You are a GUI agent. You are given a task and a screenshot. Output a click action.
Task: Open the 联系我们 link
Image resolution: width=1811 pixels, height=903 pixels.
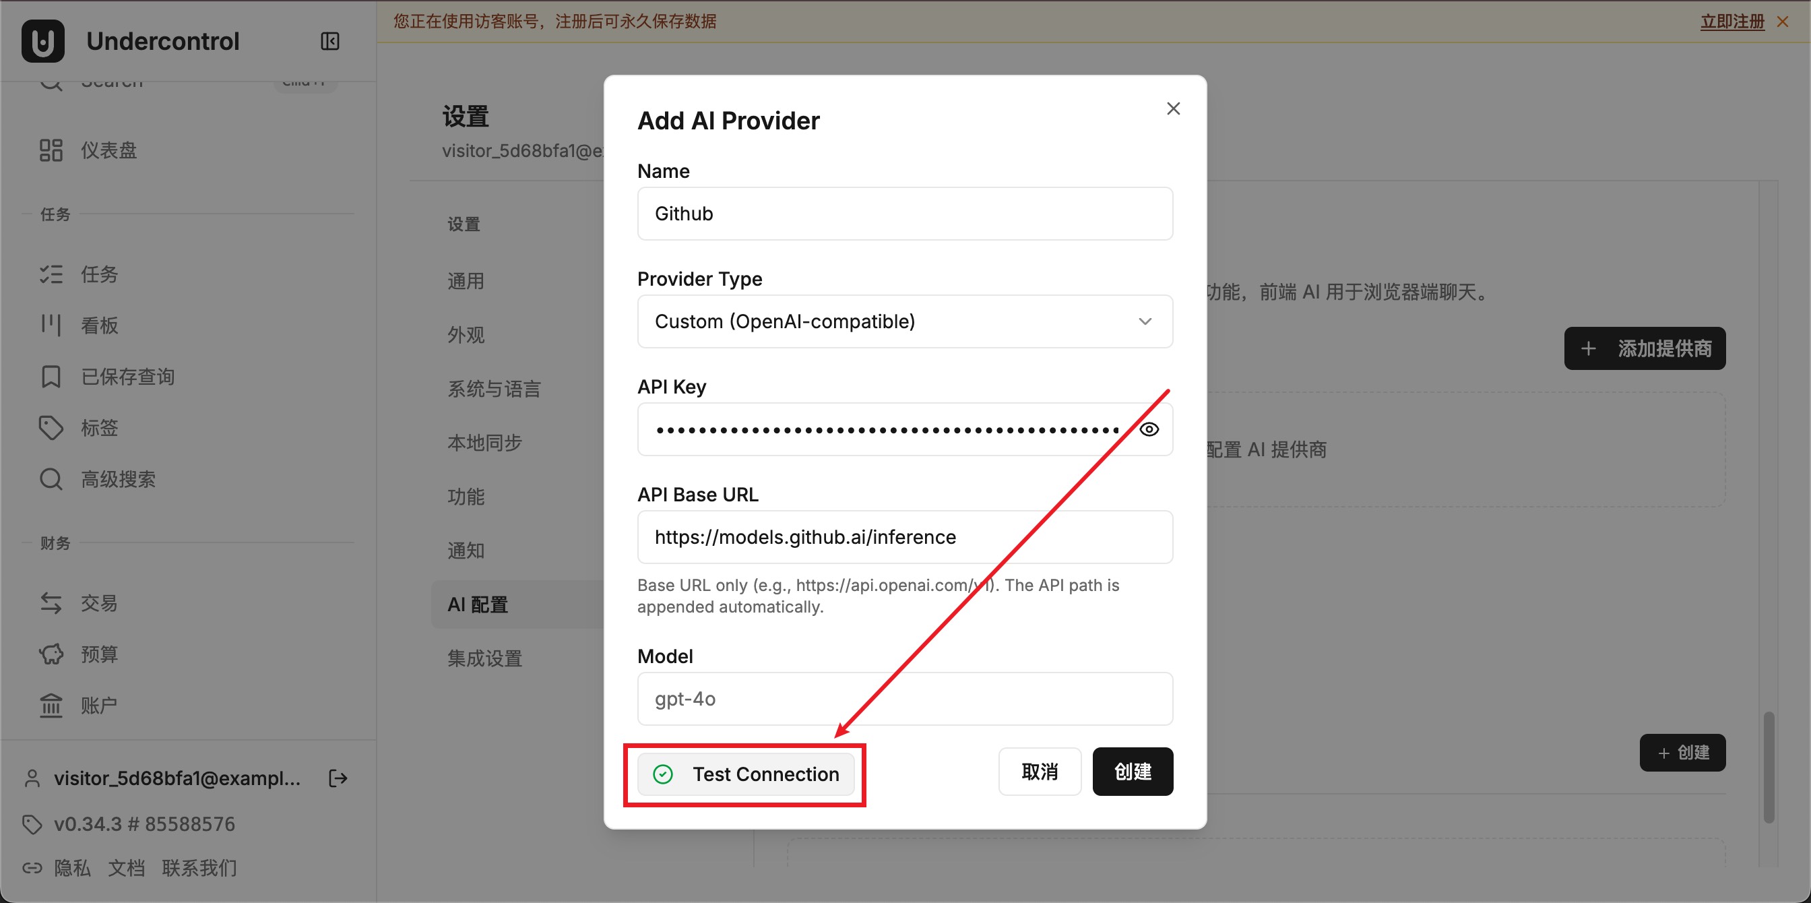(199, 868)
